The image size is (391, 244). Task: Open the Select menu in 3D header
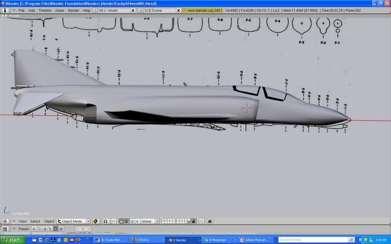tap(35, 221)
